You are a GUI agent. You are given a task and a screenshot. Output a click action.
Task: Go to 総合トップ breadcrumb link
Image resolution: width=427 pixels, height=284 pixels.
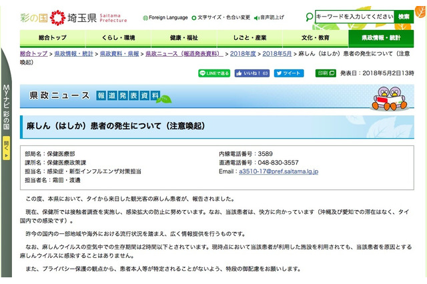pos(34,53)
